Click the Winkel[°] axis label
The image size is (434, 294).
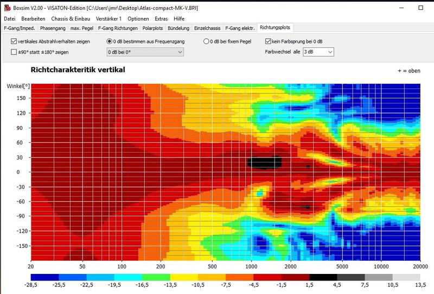coord(18,86)
